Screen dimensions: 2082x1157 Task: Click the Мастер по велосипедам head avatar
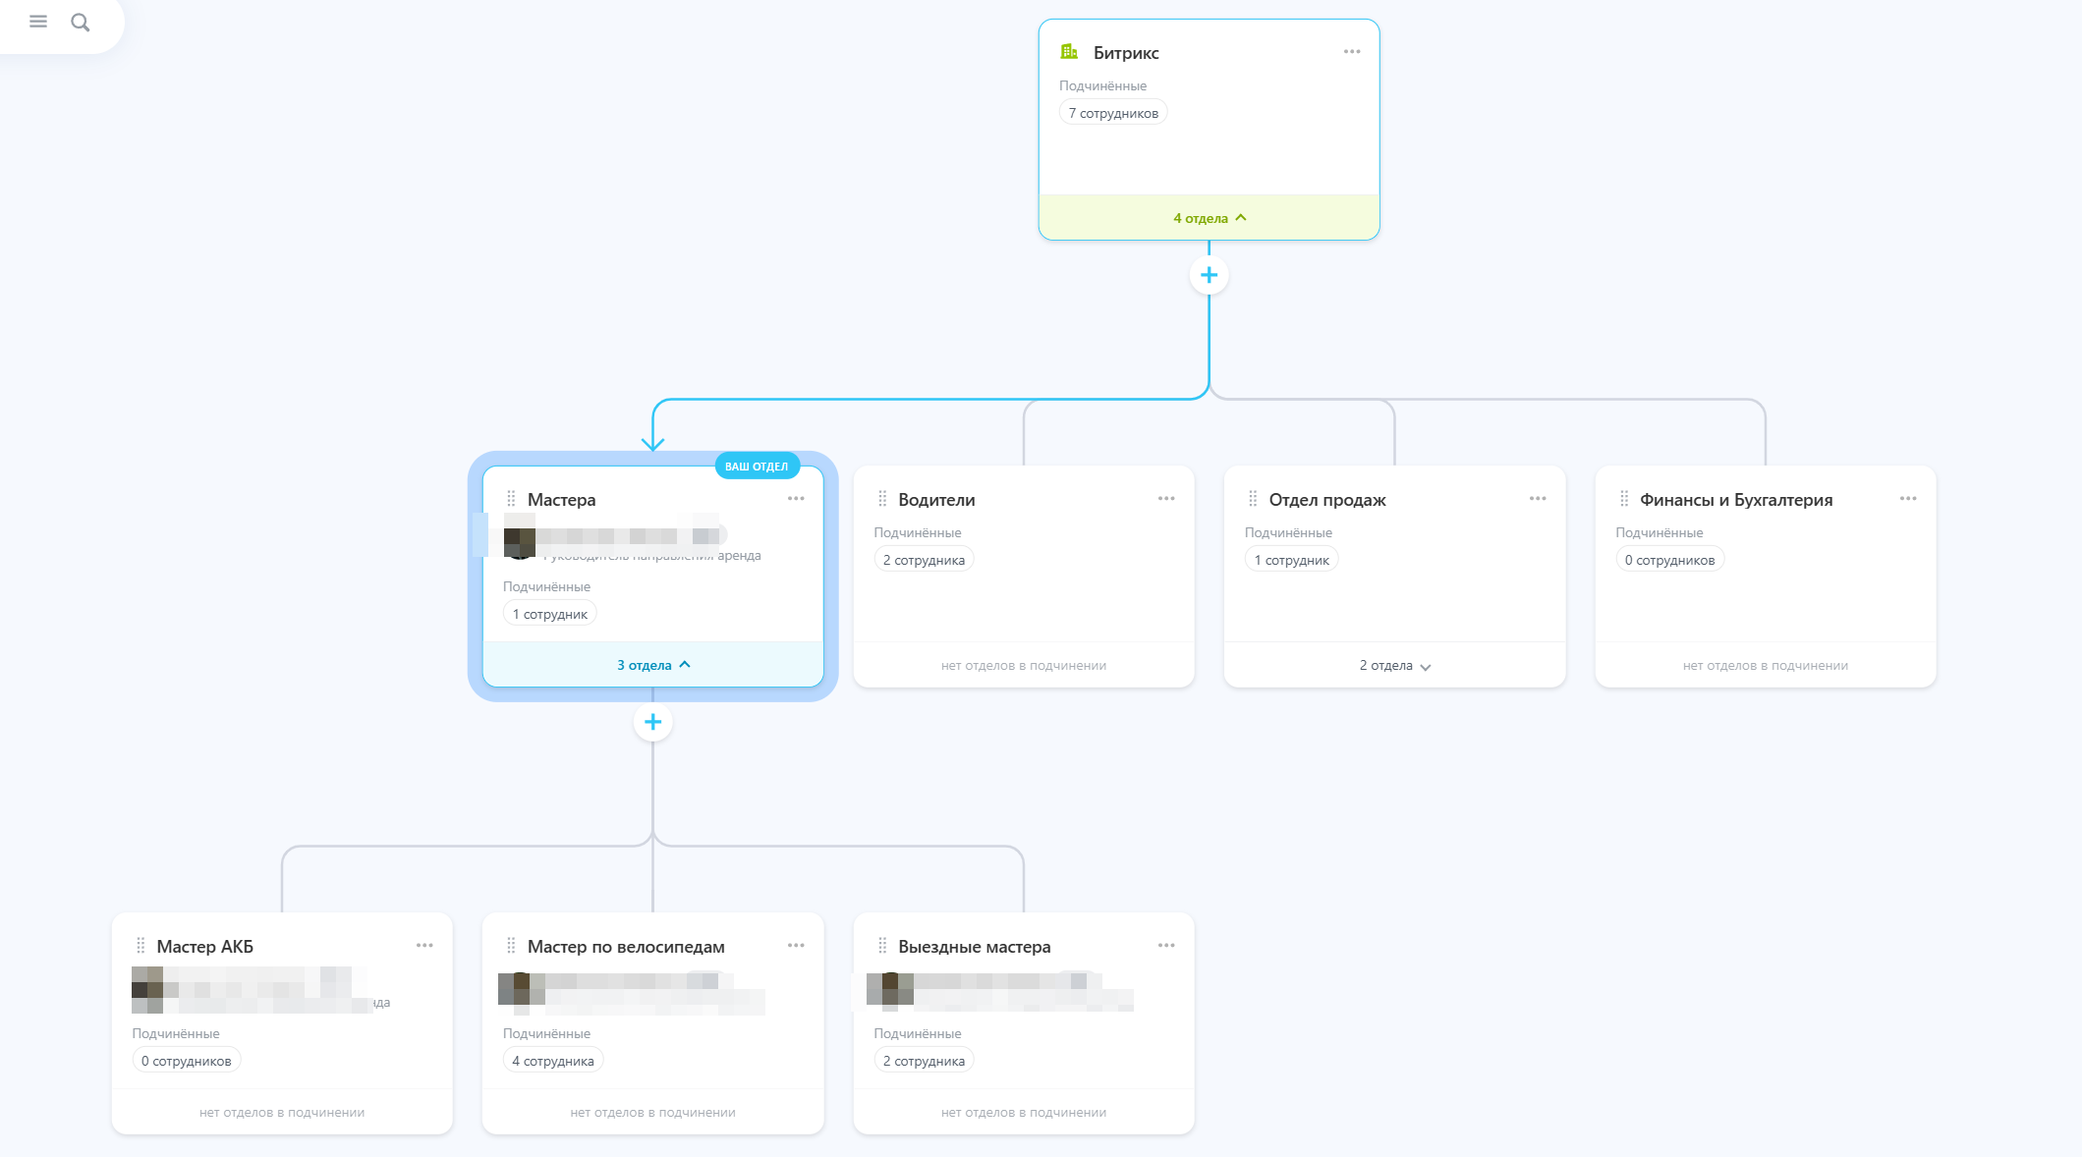pos(518,990)
